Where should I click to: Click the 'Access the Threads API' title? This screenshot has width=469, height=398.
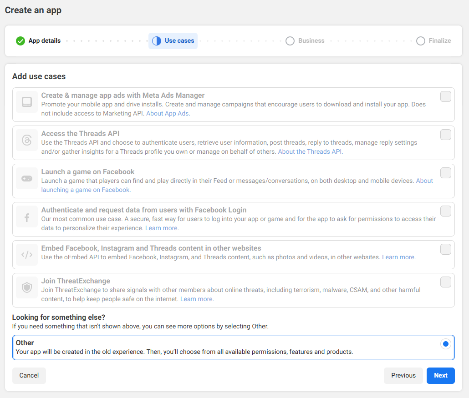coord(80,134)
